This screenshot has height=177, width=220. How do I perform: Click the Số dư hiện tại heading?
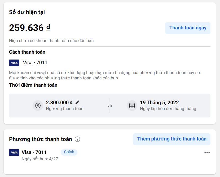27,12
